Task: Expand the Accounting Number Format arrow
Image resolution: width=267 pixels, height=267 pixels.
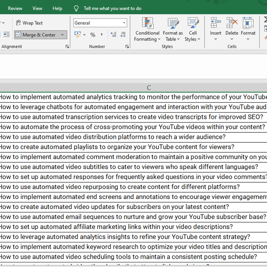Action: (x=84, y=35)
